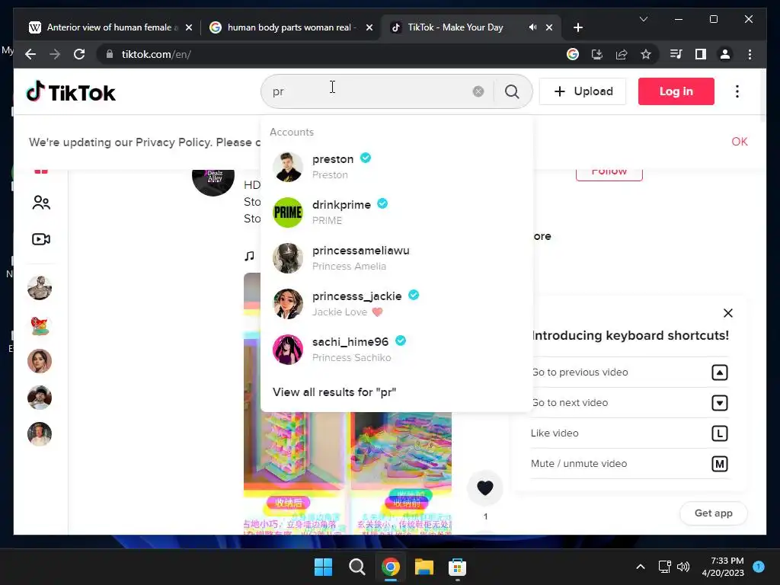780x585 pixels.
Task: Bookmark this tab star icon
Action: pyautogui.click(x=646, y=54)
